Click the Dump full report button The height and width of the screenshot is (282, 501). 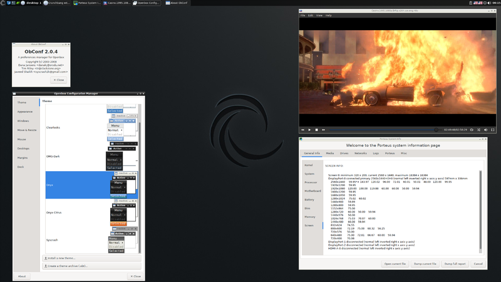pos(455,264)
